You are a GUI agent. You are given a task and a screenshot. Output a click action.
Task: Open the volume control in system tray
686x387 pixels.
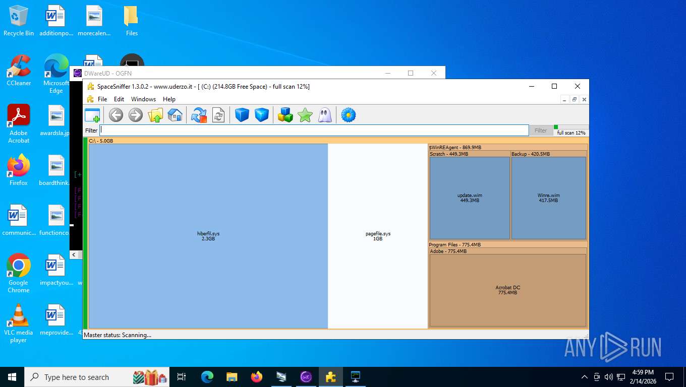[x=609, y=377]
